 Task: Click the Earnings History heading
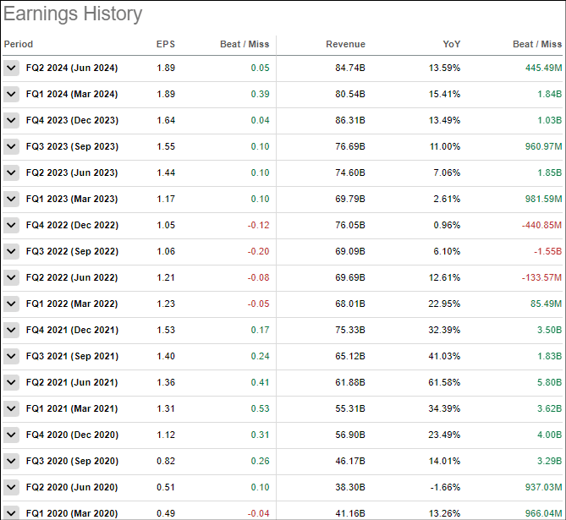(x=73, y=14)
